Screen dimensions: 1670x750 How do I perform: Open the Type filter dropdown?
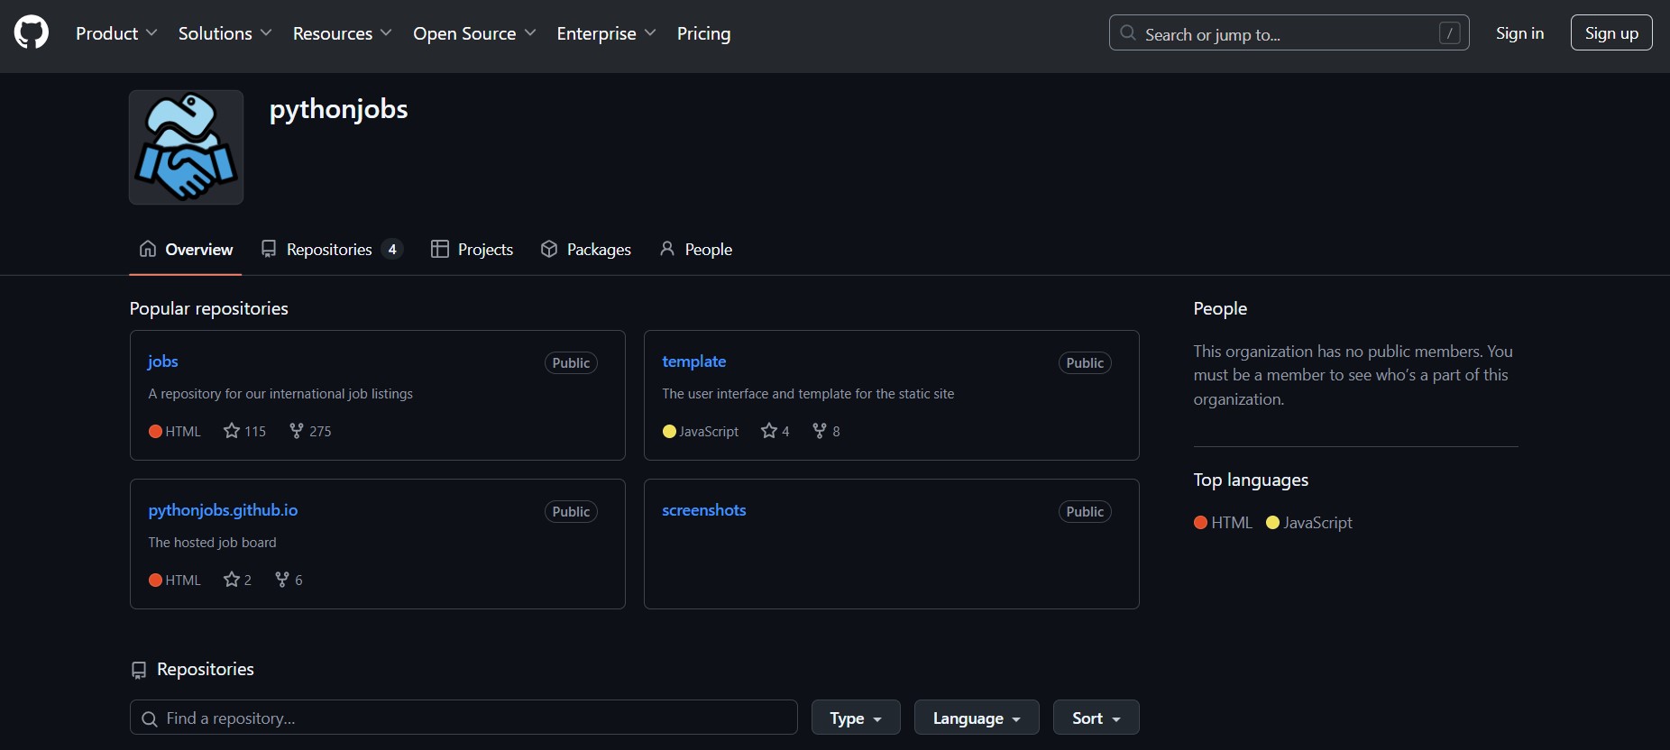coord(856,718)
